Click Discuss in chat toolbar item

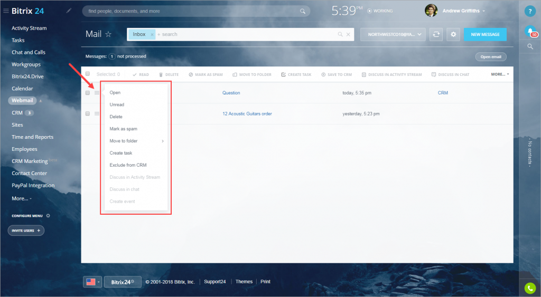(450, 74)
